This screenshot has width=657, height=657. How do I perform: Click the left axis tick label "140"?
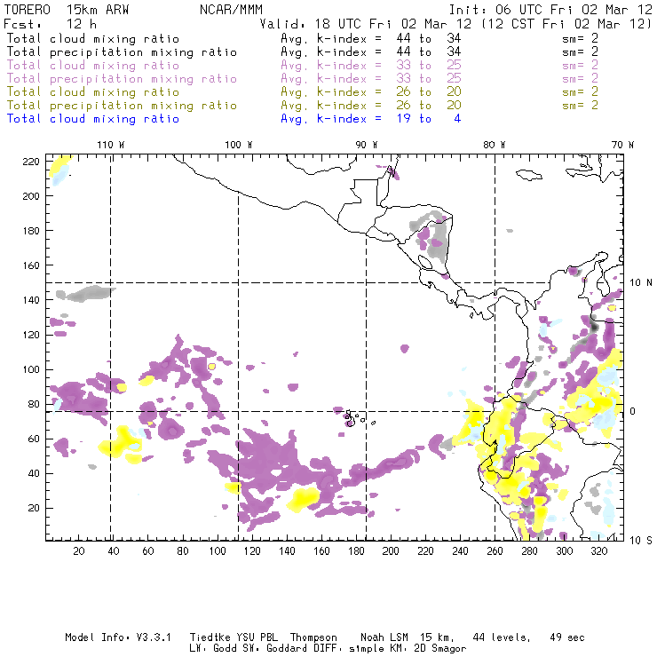click(31, 300)
